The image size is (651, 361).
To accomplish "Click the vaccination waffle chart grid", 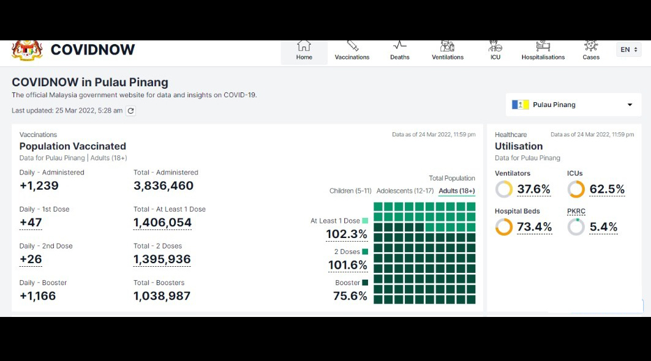I will point(424,253).
